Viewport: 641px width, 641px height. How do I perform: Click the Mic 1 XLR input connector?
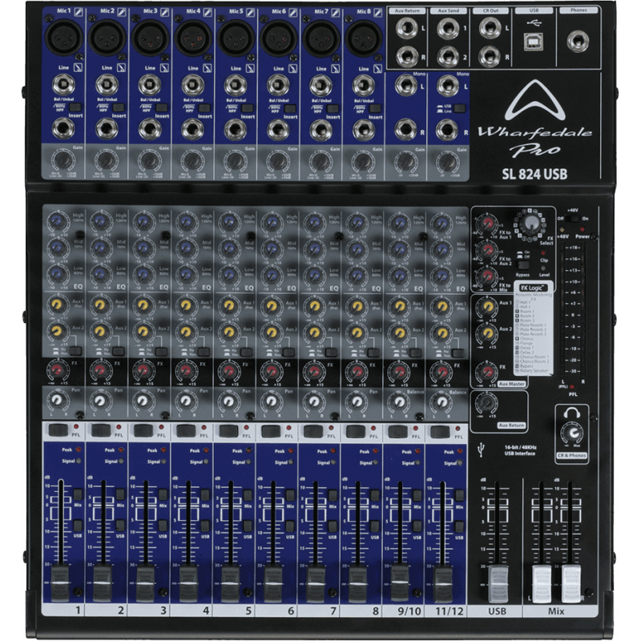pyautogui.click(x=64, y=37)
